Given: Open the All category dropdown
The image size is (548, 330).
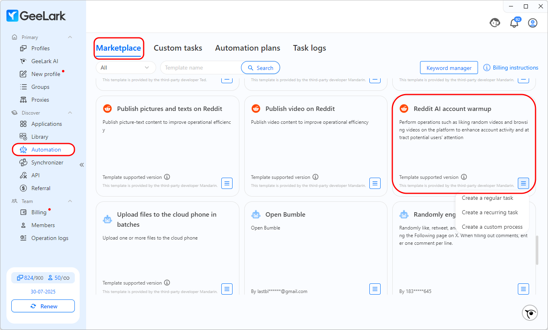Looking at the screenshot, I should point(126,68).
